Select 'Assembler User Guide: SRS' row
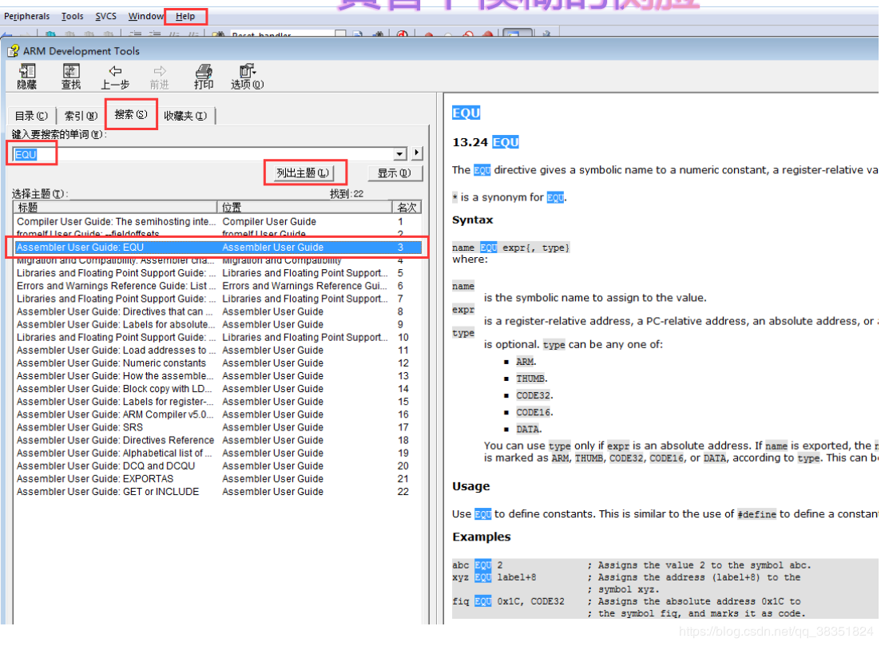 click(x=218, y=427)
